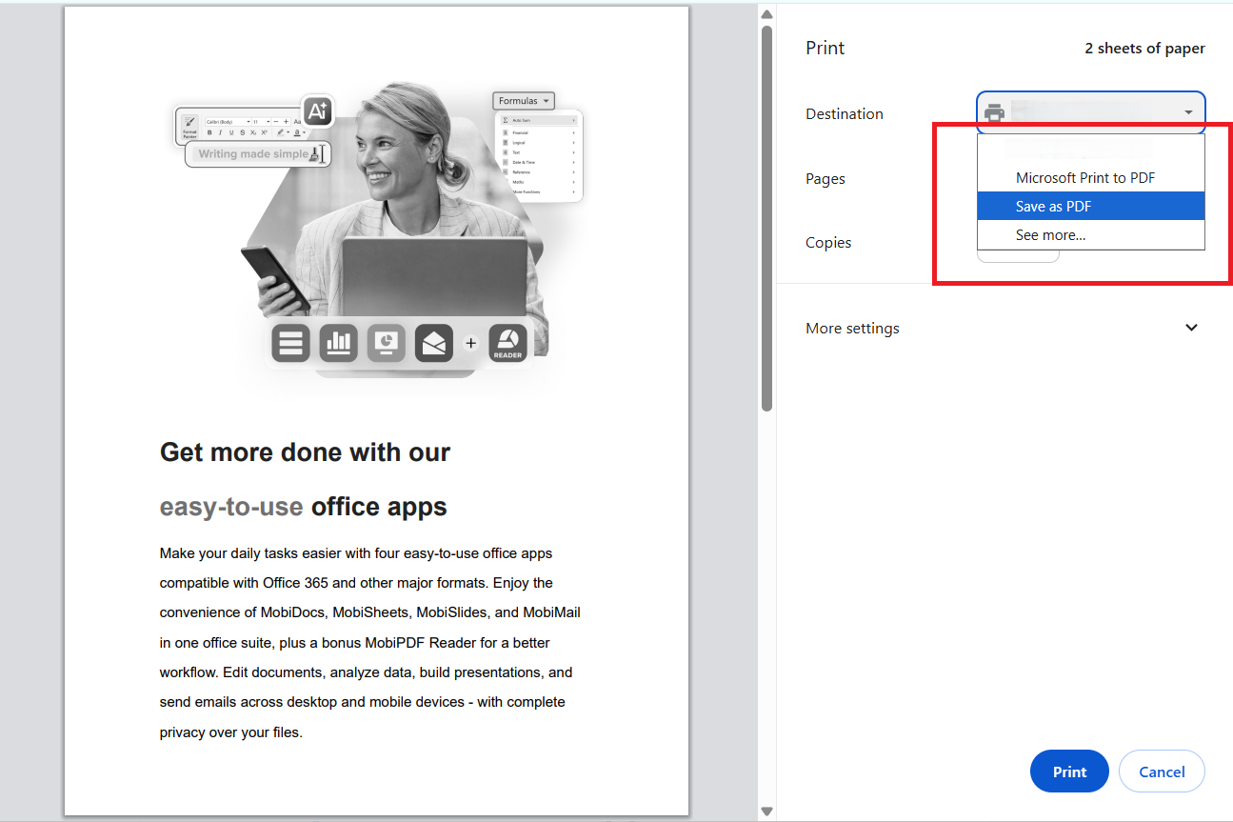This screenshot has height=822, width=1233.
Task: Click the Ai badge icon above the preview image
Action: [x=317, y=110]
